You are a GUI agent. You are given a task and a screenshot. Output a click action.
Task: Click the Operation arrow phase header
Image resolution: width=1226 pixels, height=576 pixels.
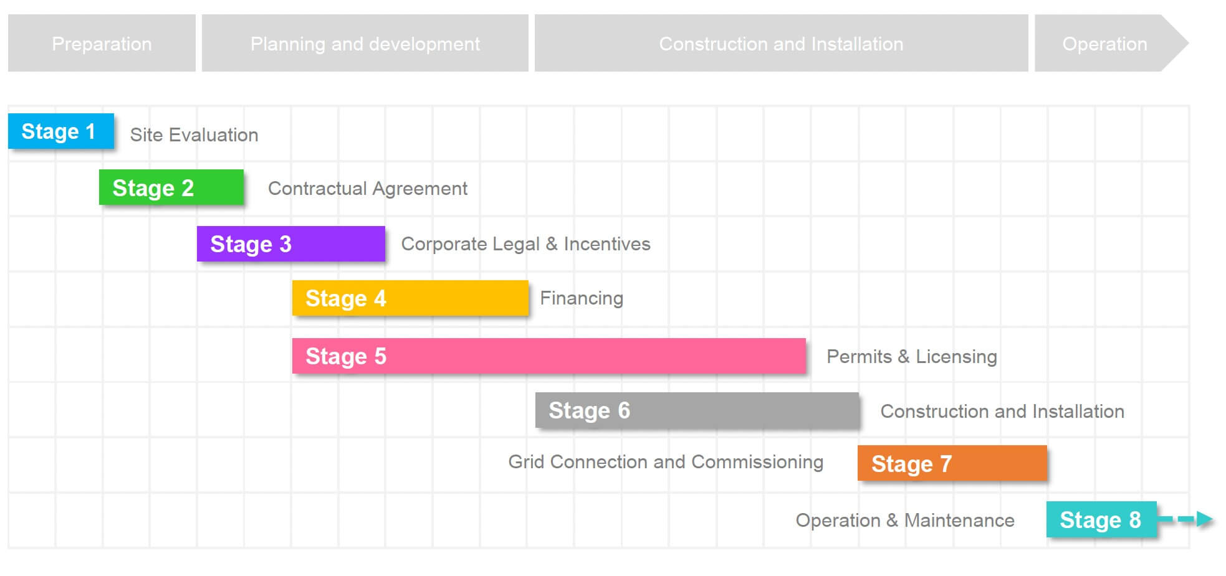1105,44
